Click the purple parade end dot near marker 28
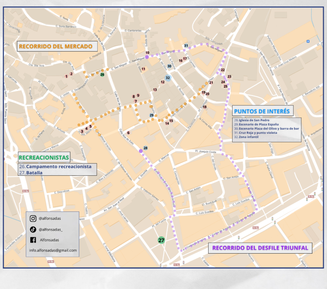327x289 pixels. 141,151
